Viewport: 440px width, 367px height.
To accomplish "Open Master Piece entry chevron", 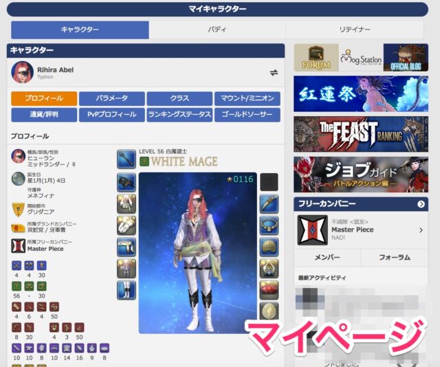I will [x=421, y=230].
